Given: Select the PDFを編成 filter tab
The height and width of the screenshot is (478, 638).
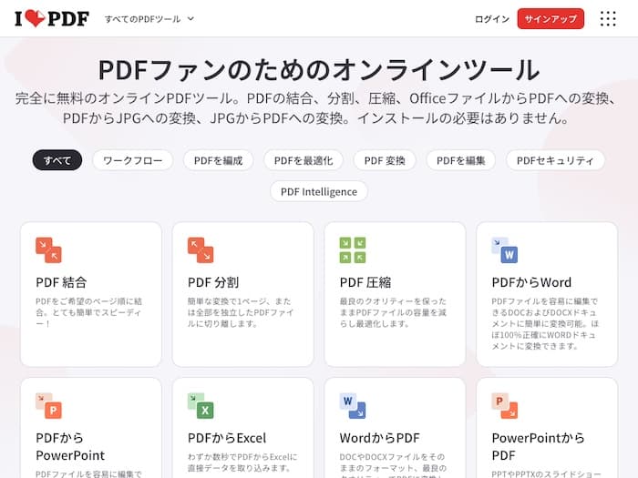Looking at the screenshot, I should 218,160.
